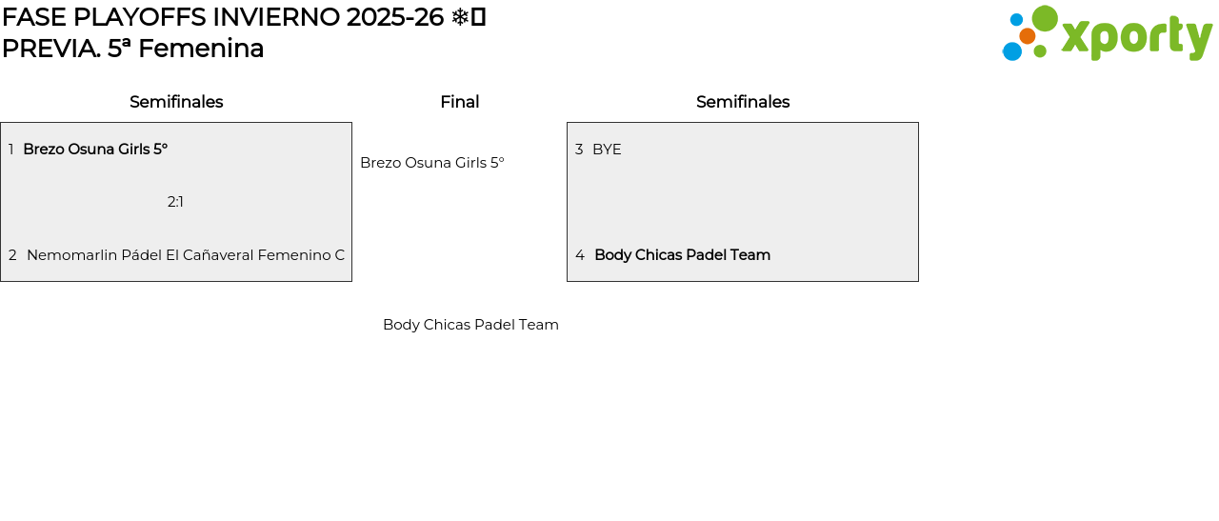
Task: Click the left Semifinales column header
Action: [176, 102]
